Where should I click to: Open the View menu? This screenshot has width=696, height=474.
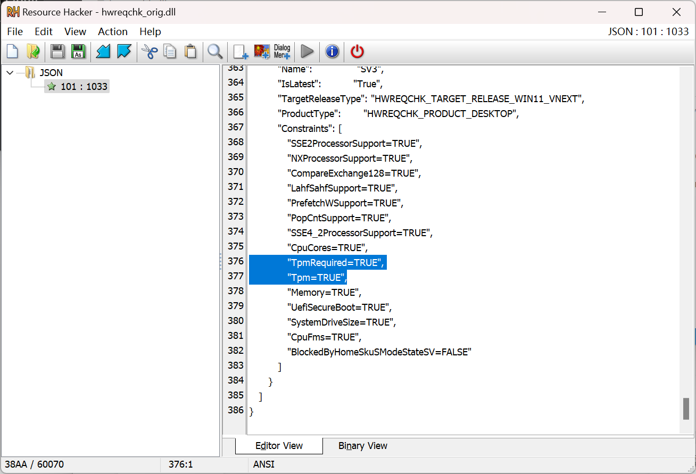[75, 31]
